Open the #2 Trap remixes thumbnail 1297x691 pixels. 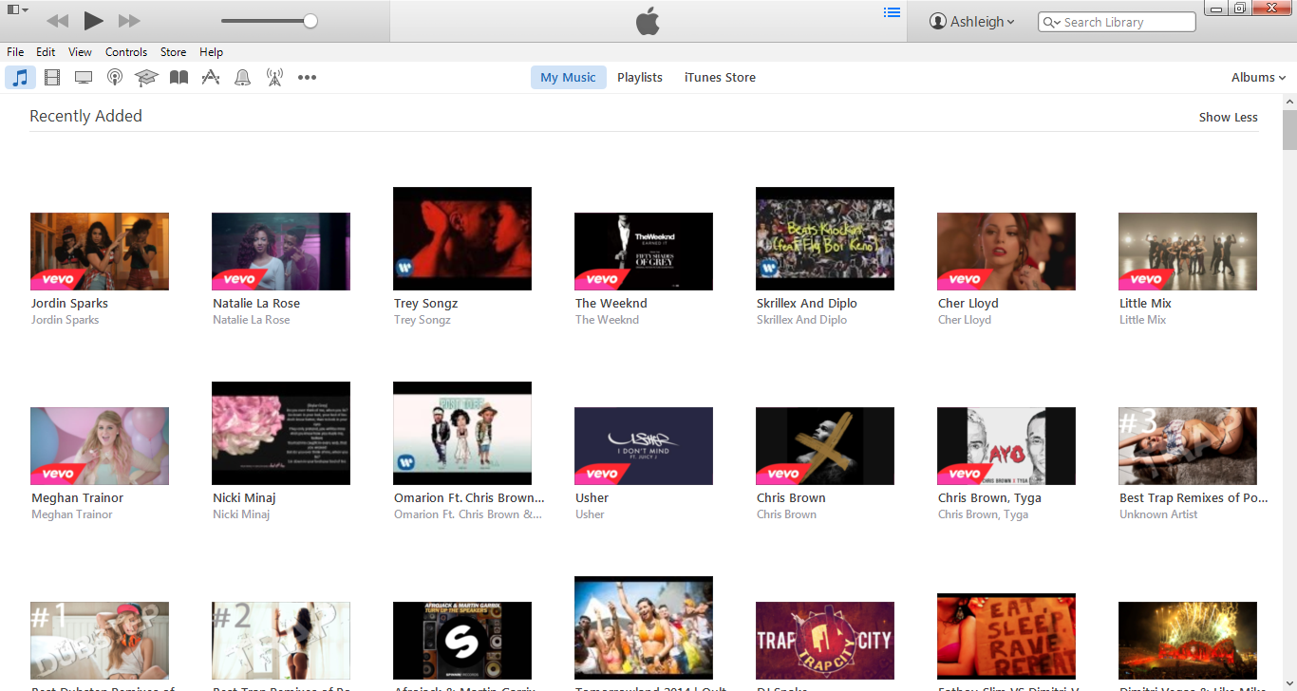tap(281, 641)
